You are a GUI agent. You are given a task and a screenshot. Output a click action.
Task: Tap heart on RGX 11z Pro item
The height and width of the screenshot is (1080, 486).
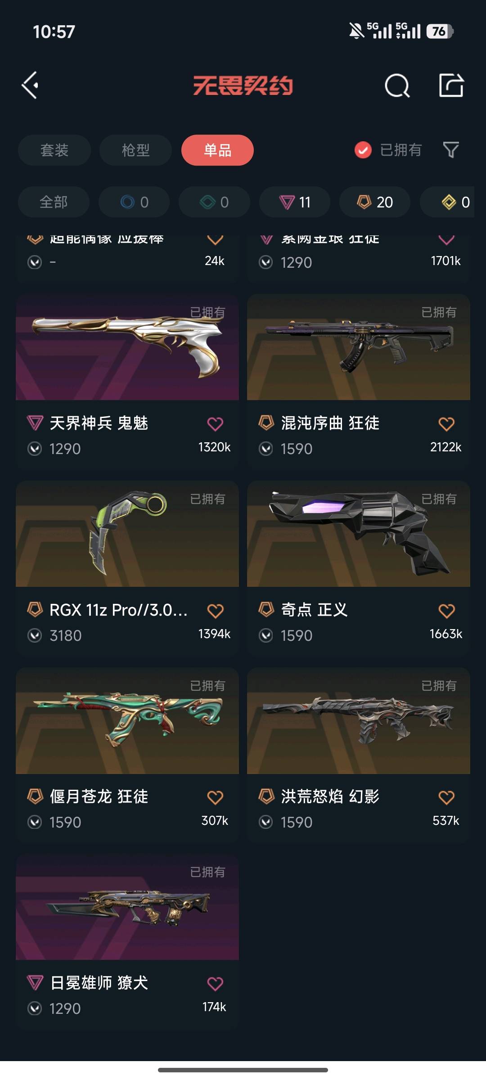(215, 611)
